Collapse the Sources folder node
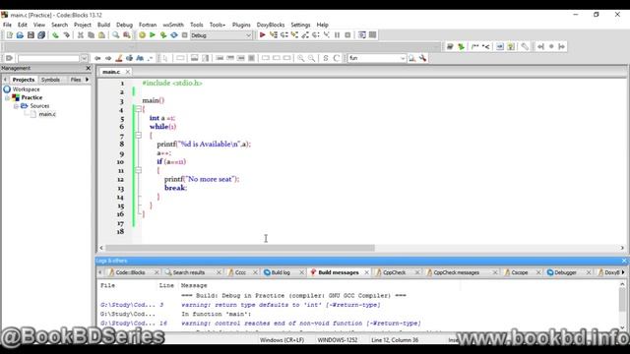 (16, 106)
